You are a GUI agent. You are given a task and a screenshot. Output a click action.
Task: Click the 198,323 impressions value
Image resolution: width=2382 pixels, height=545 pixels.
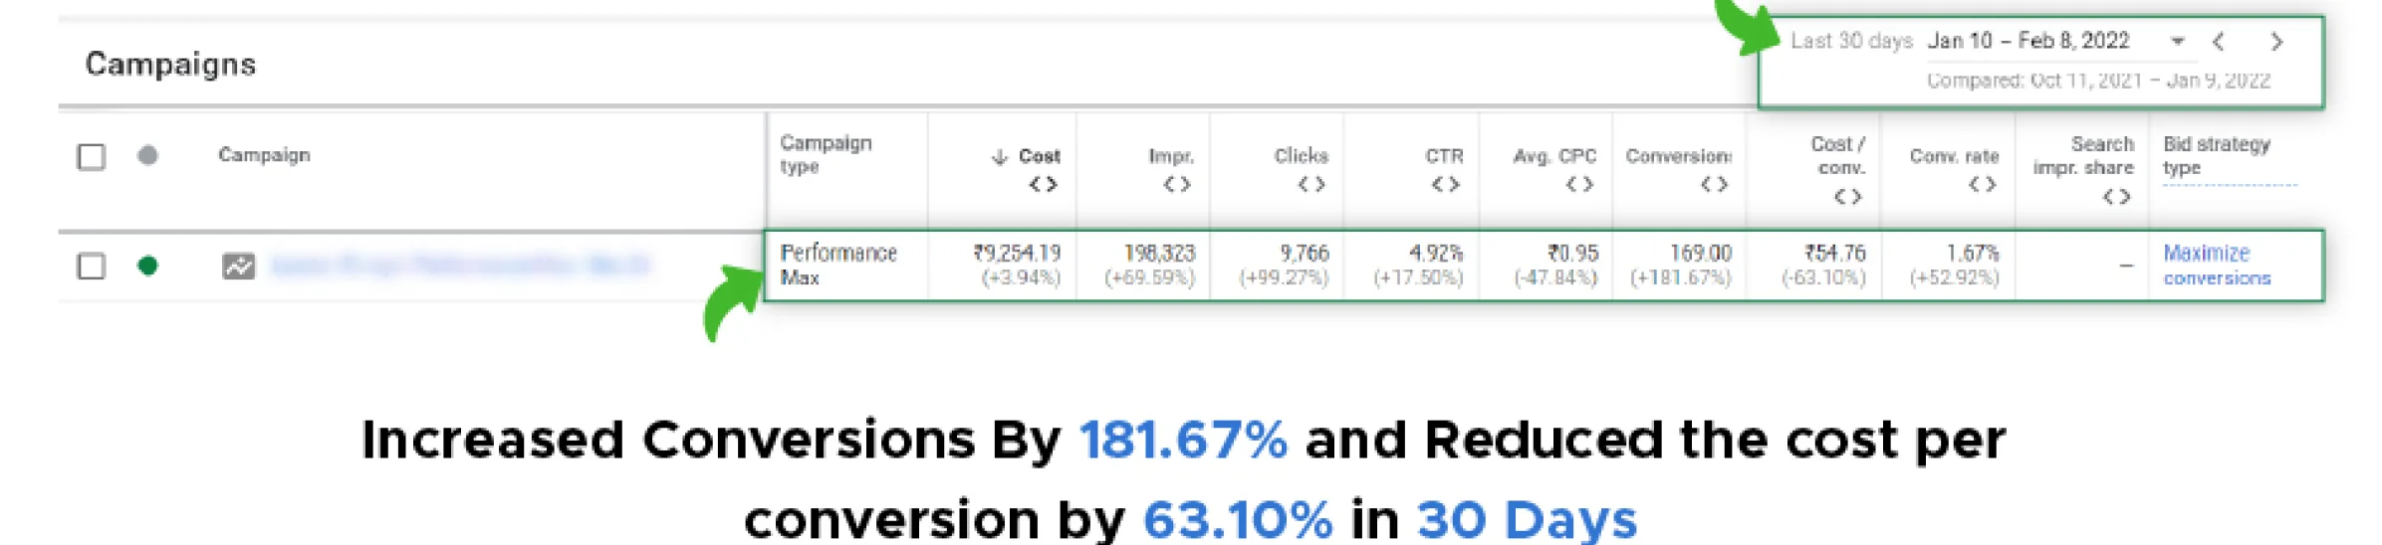[1158, 254]
